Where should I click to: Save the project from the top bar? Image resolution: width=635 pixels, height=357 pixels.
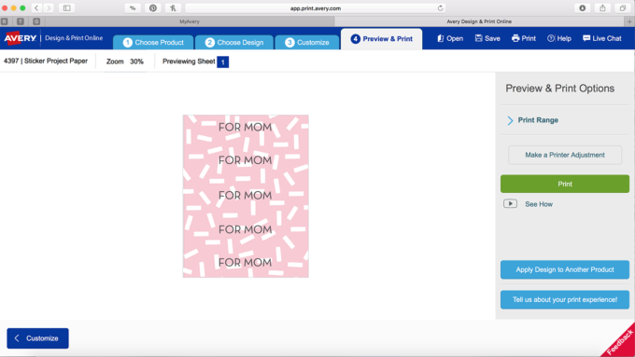click(x=487, y=38)
